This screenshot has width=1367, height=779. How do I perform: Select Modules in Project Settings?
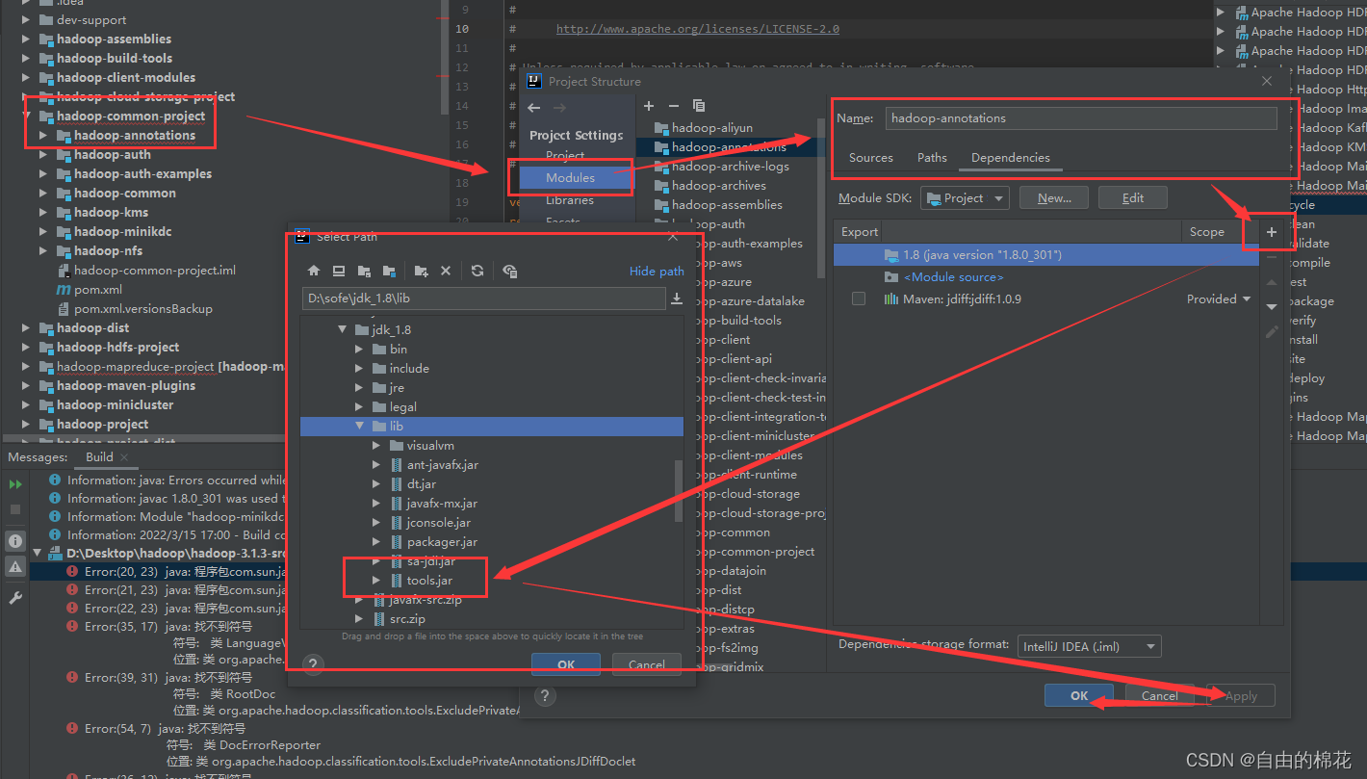click(x=577, y=177)
